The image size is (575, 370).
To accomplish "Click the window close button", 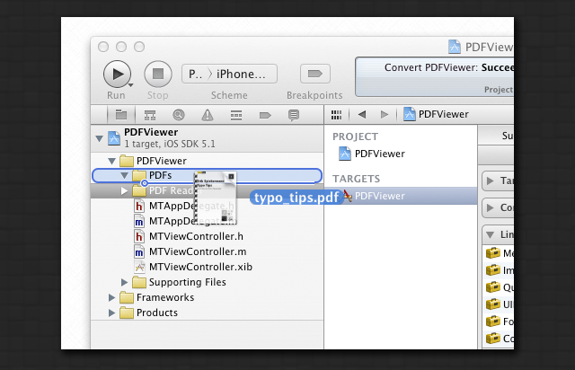I will (x=103, y=47).
